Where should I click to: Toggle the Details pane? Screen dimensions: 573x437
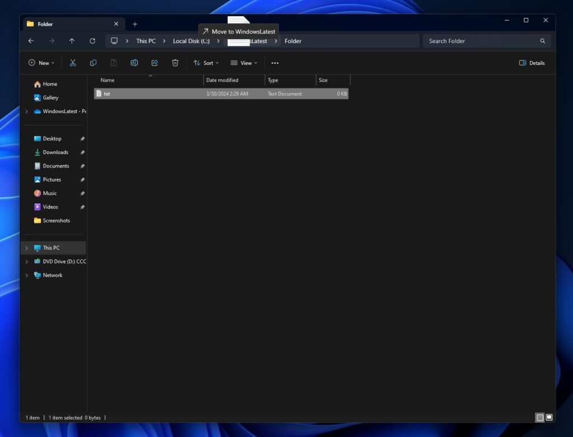(x=530, y=63)
